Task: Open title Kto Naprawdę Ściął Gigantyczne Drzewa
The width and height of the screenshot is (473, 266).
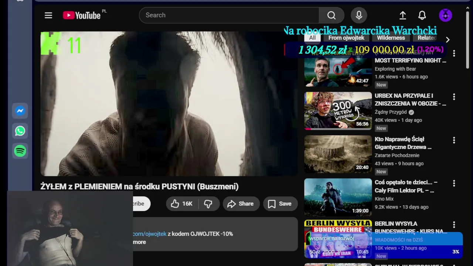Action: point(403,143)
